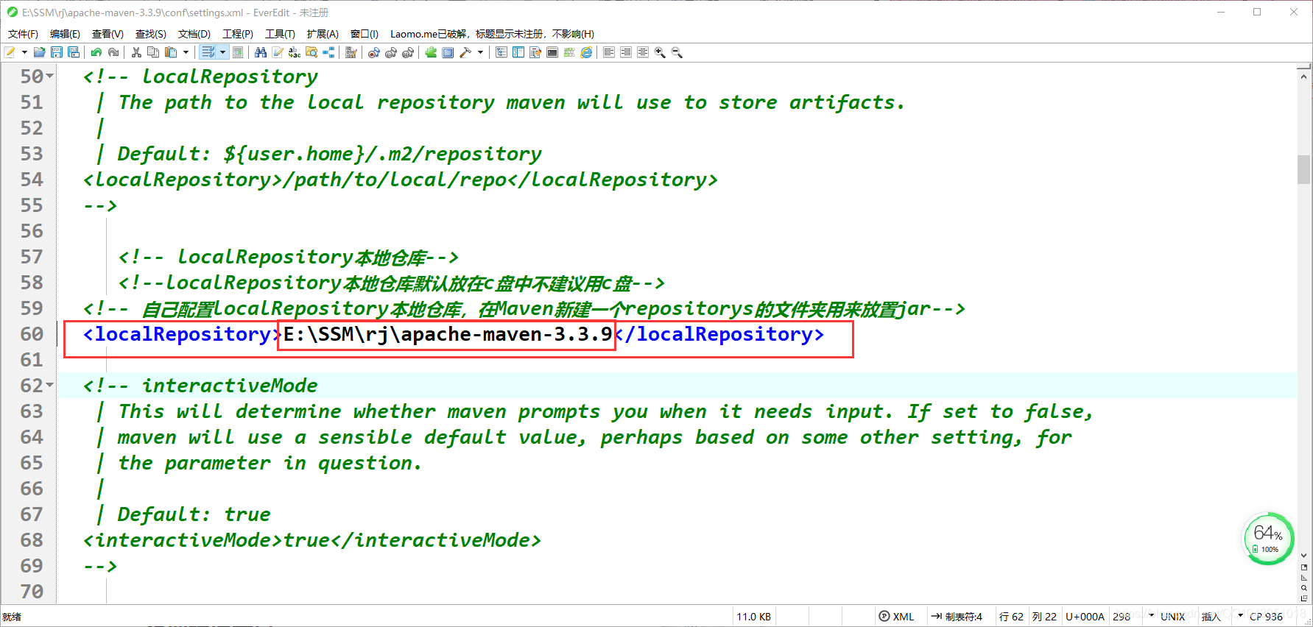Open the word wrap dropdown arrow
The width and height of the screenshot is (1313, 627).
point(222,52)
